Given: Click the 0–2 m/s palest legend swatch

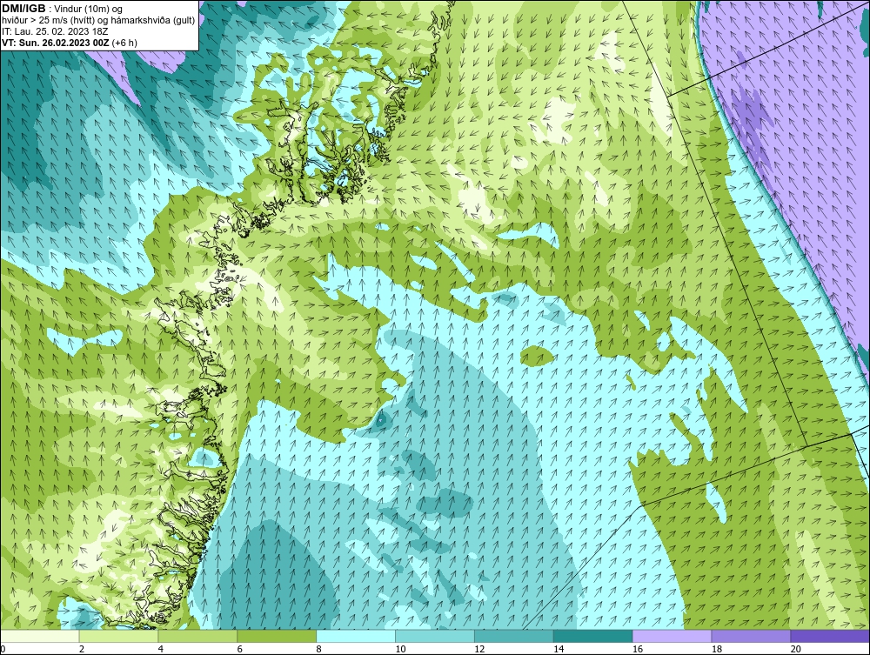Looking at the screenshot, I should click(39, 636).
